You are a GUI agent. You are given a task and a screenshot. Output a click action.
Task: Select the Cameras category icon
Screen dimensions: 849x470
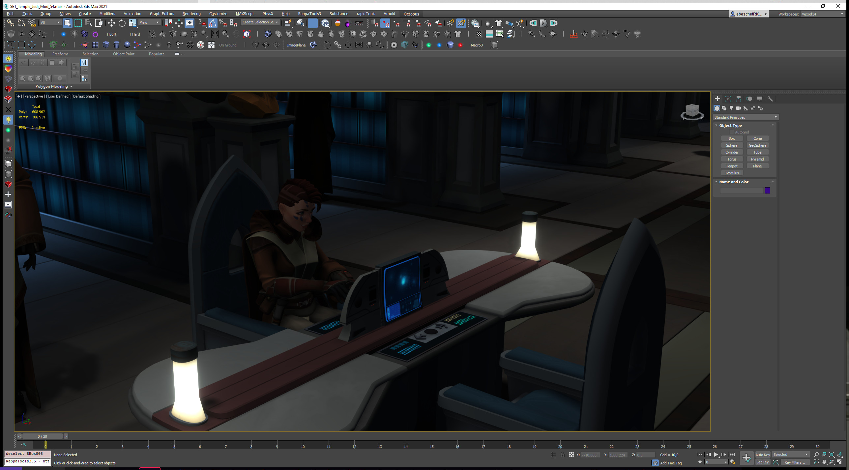pos(739,108)
